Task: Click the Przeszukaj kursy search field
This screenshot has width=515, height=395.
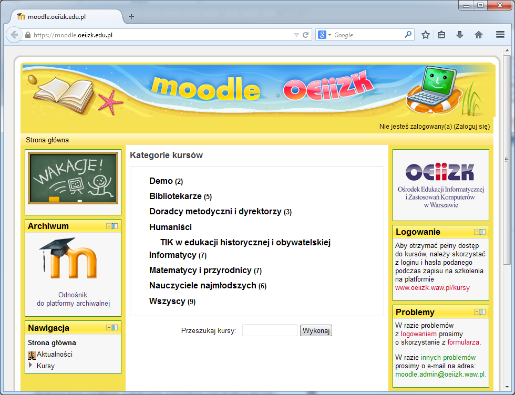Action: (270, 330)
